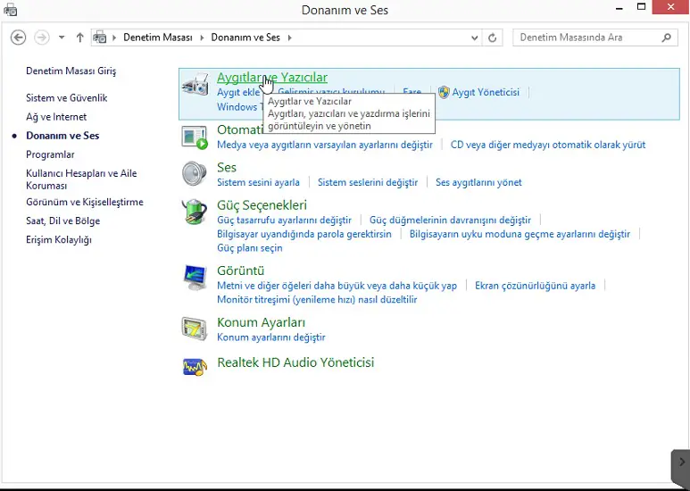Open the Konum Ayarları heading link
690x491 pixels.
261,322
